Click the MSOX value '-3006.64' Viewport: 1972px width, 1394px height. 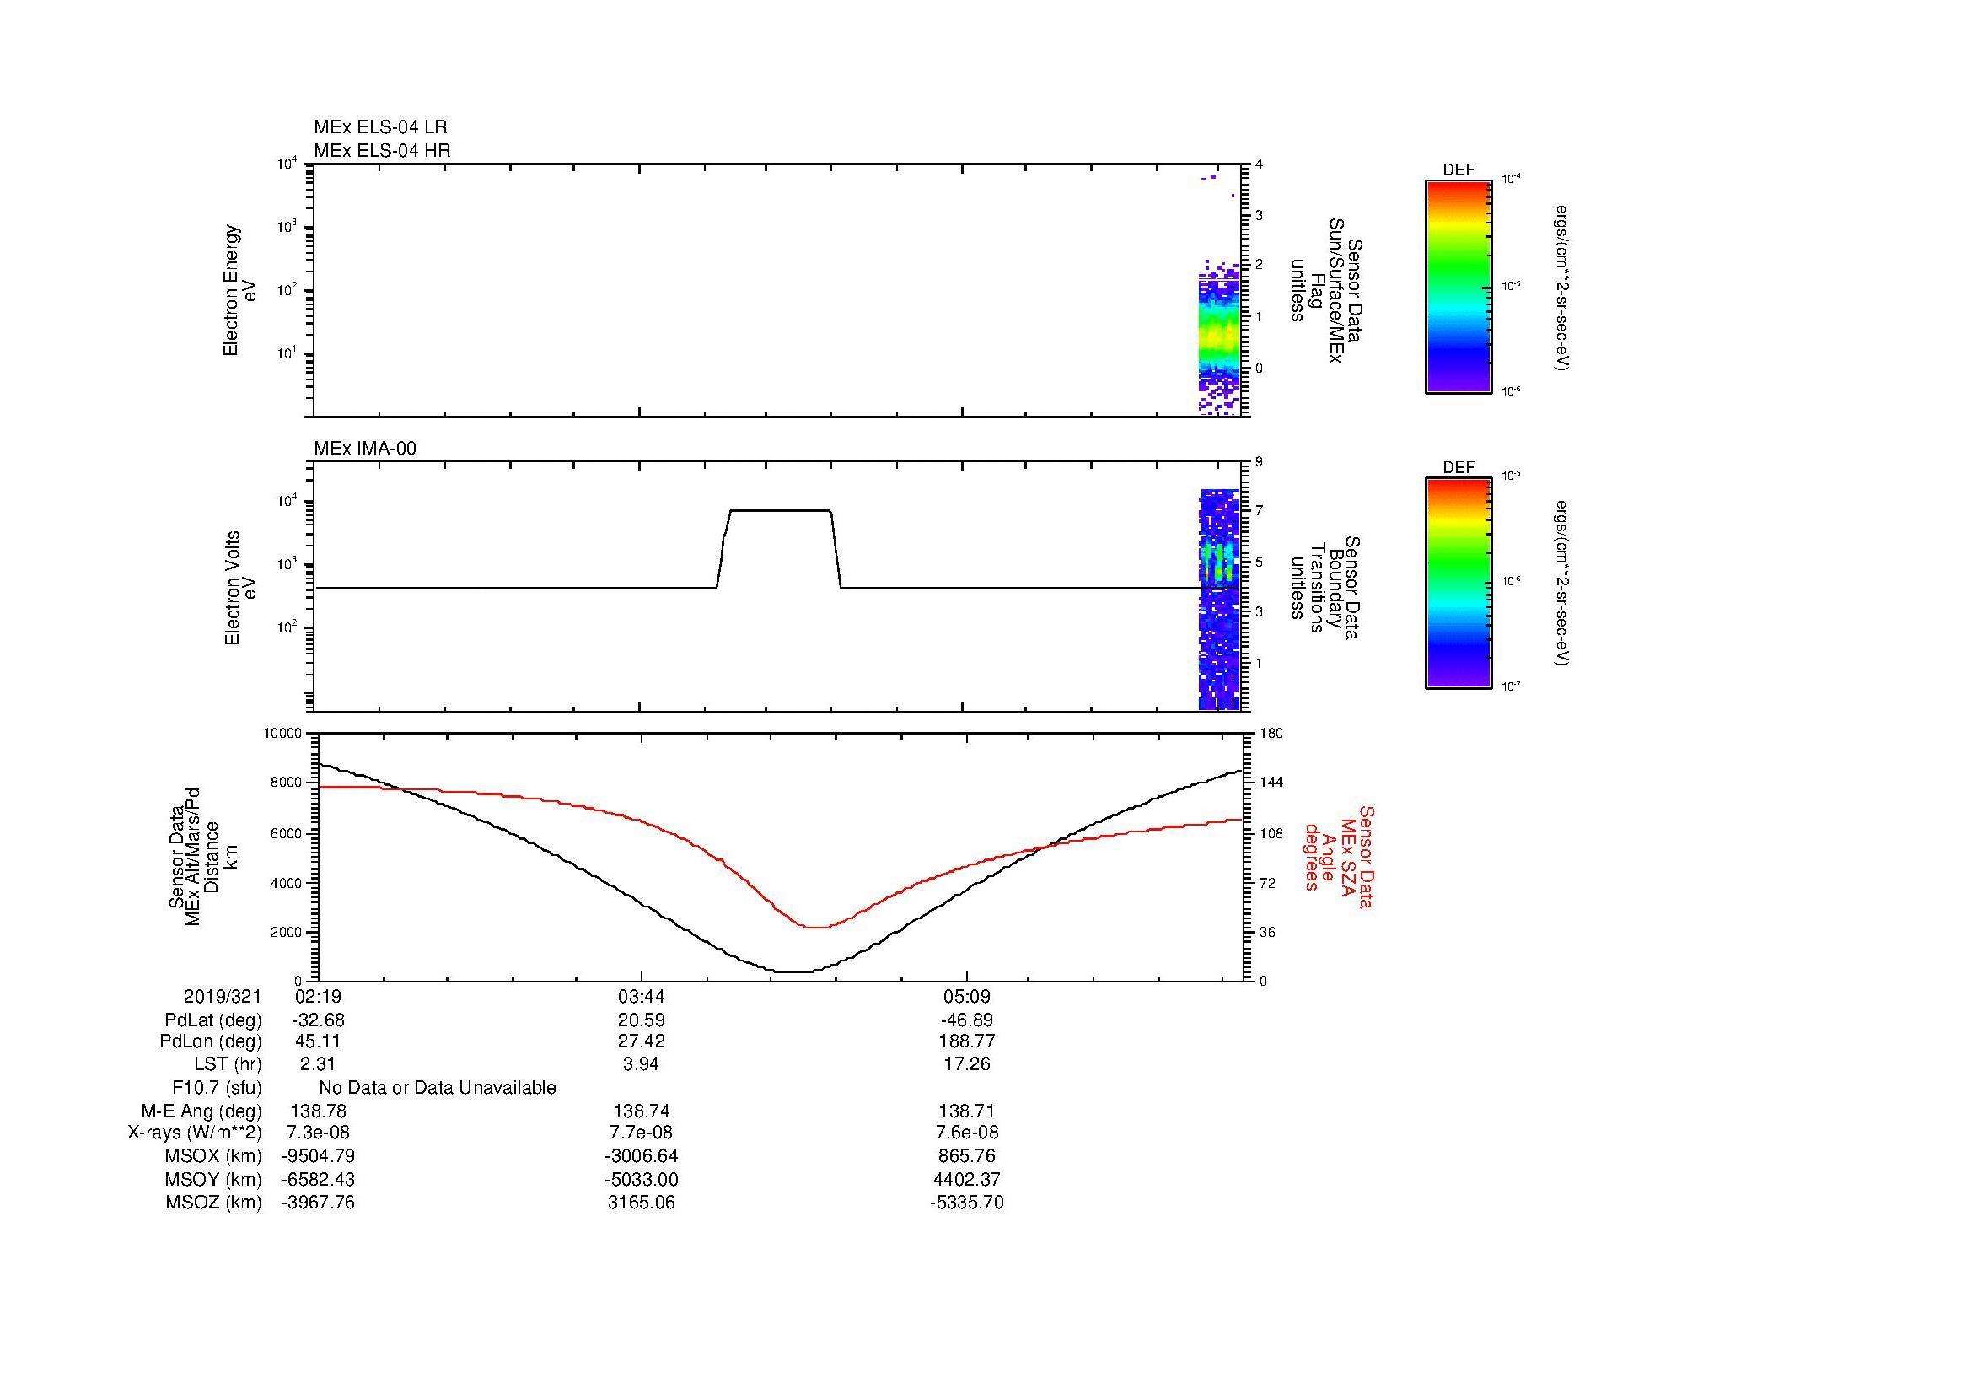click(642, 1156)
